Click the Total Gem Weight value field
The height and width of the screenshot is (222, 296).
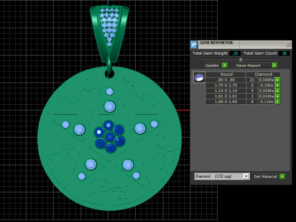coord(235,54)
